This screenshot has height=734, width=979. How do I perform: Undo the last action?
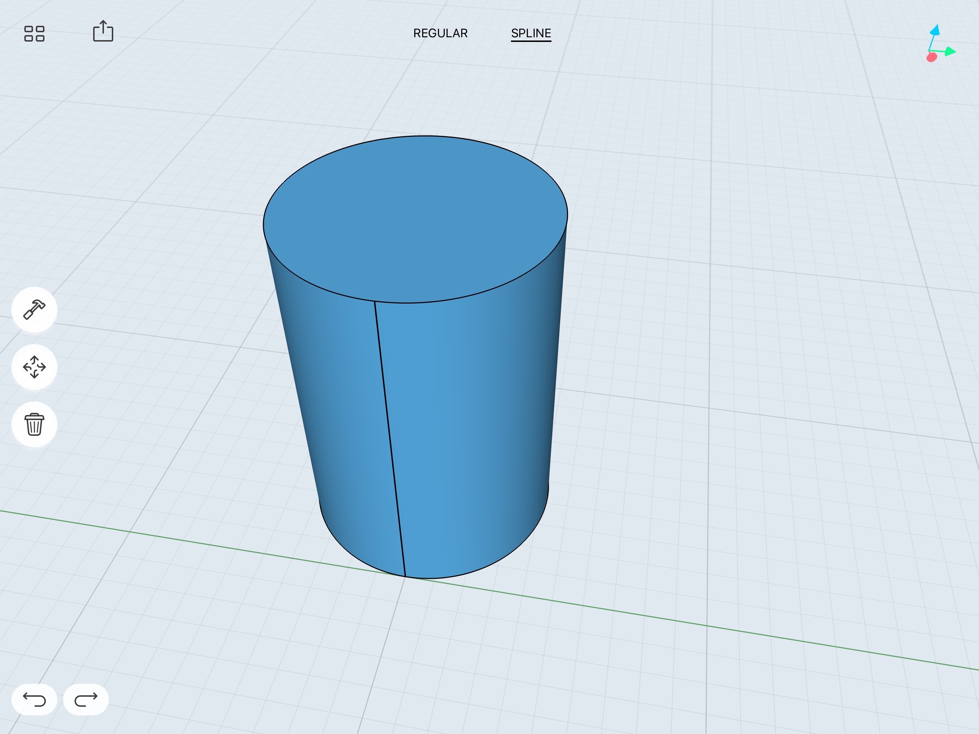click(34, 700)
